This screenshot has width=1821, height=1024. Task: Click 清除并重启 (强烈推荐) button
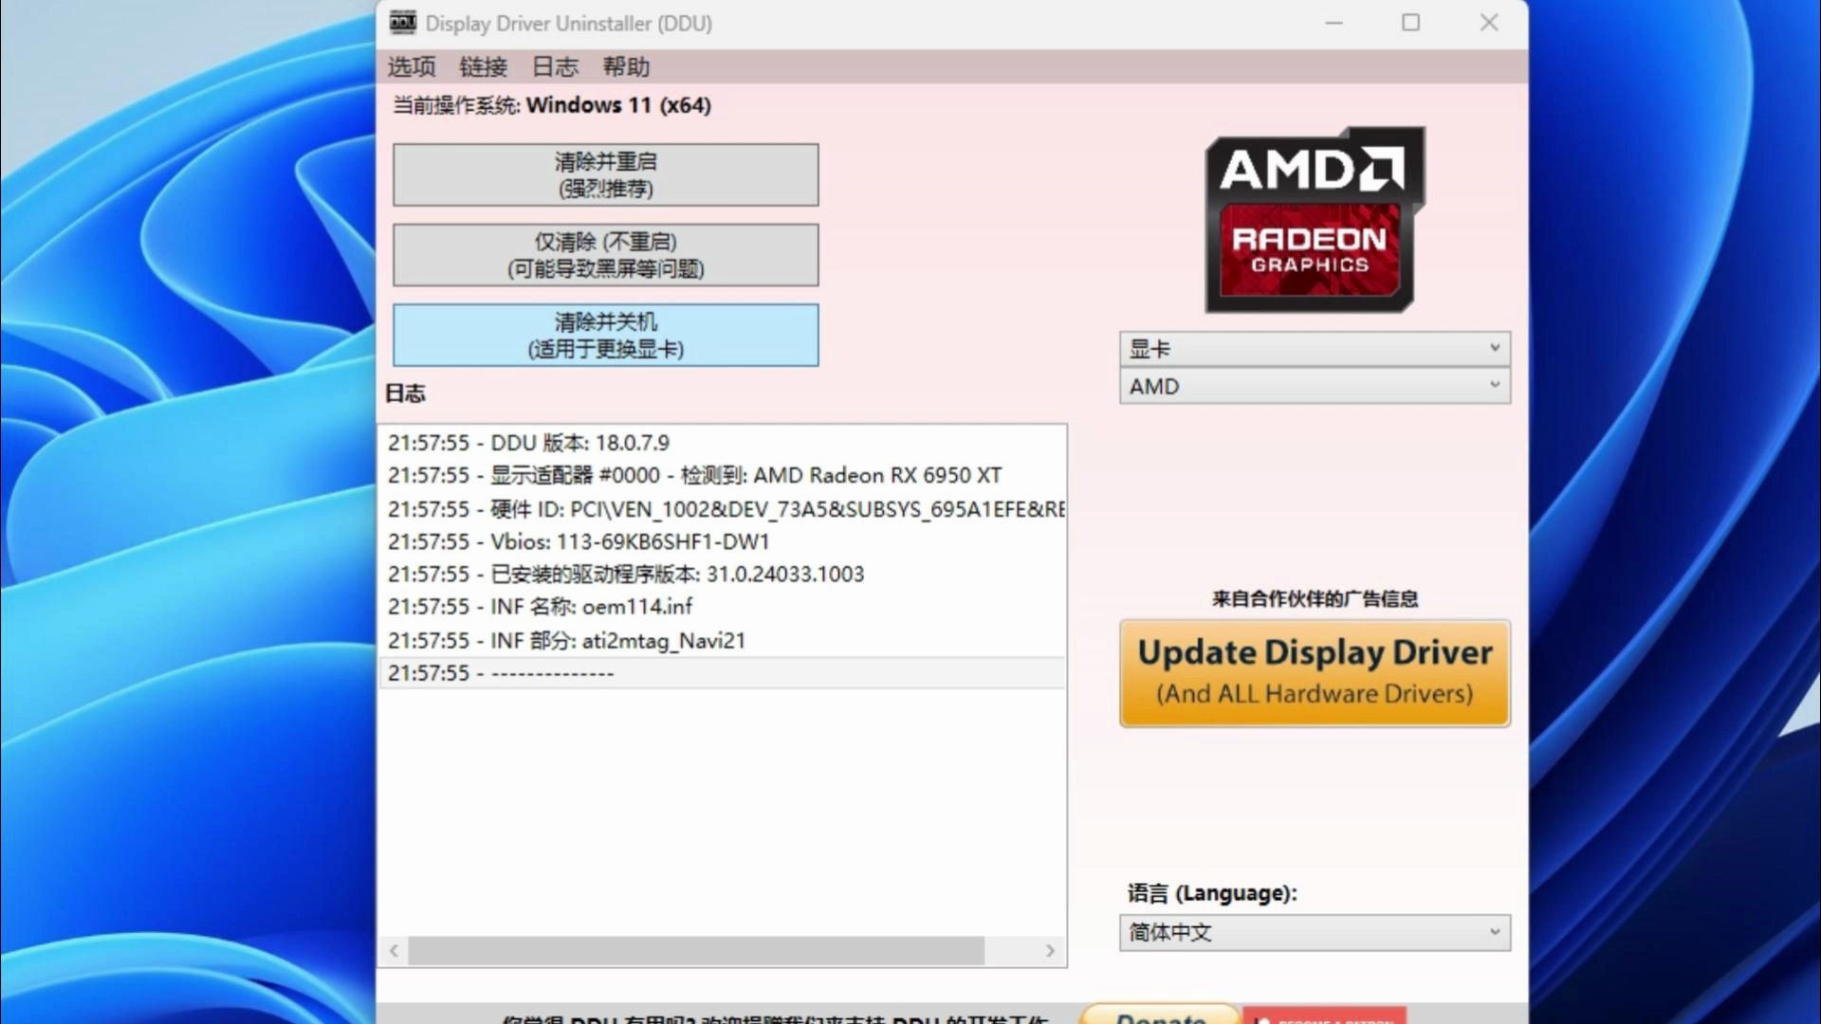click(606, 174)
